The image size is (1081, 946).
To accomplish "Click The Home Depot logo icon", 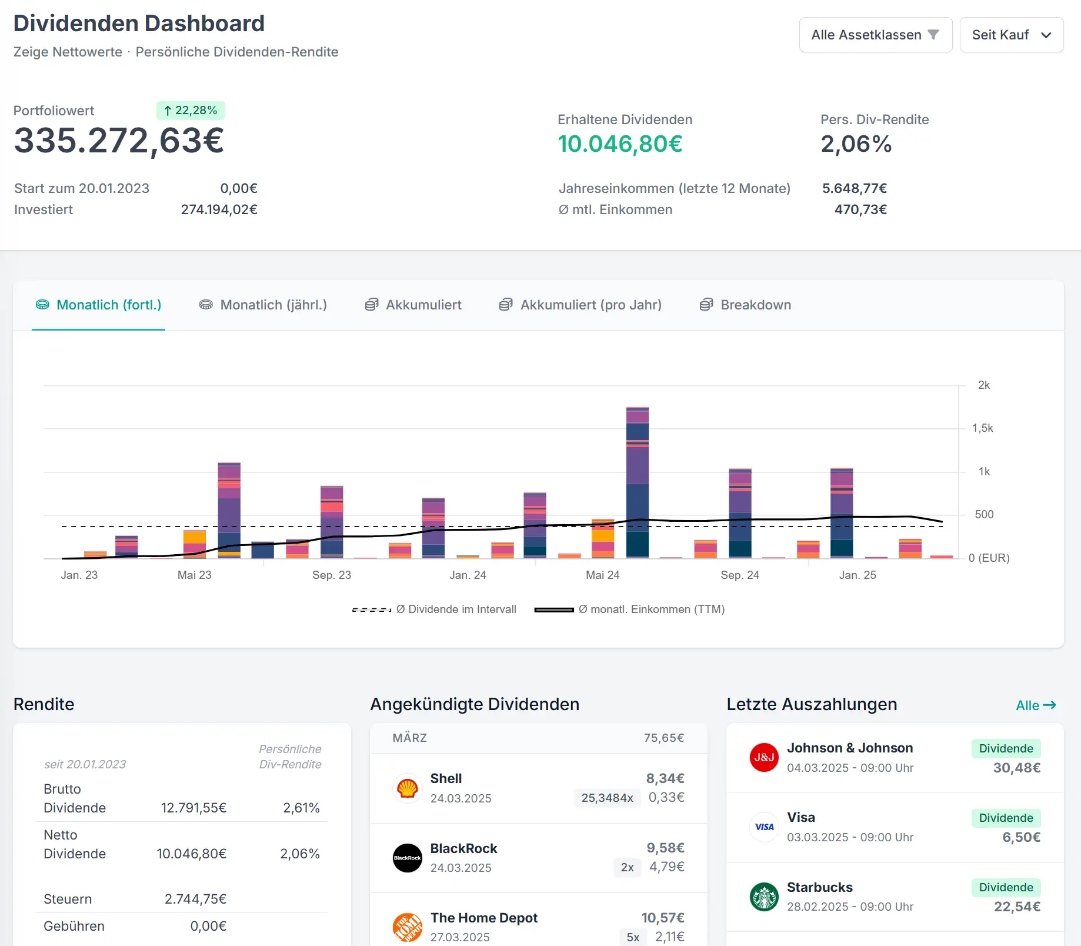I will [x=408, y=927].
